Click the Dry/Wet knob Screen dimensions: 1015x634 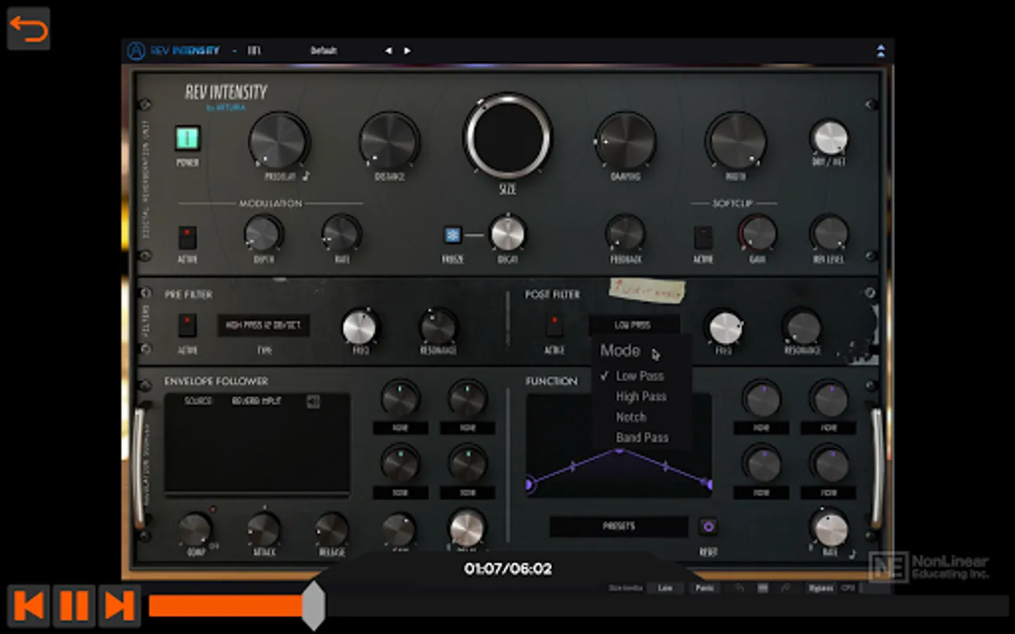click(x=829, y=137)
